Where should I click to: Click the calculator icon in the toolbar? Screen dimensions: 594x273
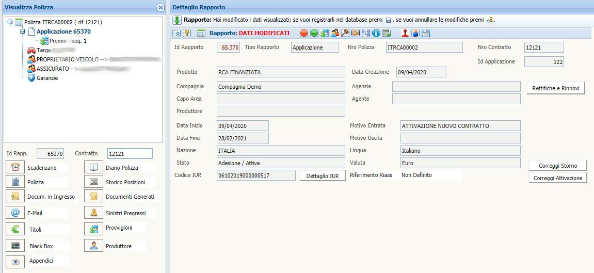pyautogui.click(x=387, y=34)
